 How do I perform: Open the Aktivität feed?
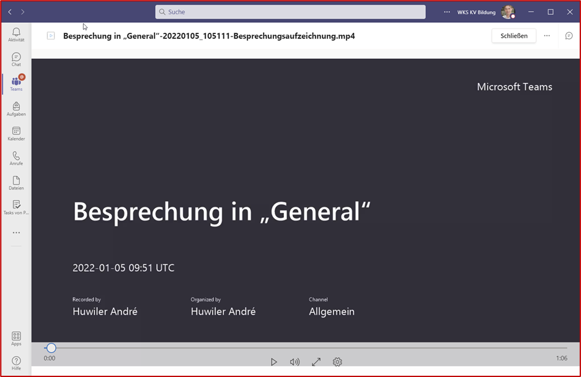(x=16, y=35)
